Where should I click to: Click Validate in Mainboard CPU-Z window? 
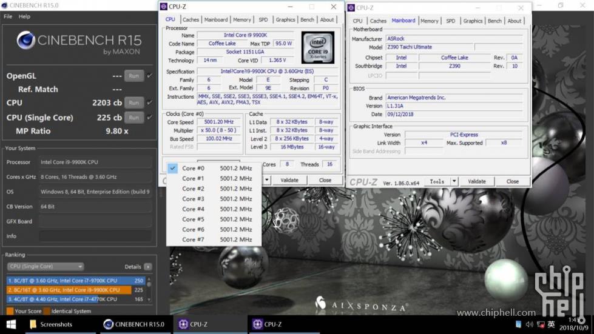pyautogui.click(x=476, y=182)
